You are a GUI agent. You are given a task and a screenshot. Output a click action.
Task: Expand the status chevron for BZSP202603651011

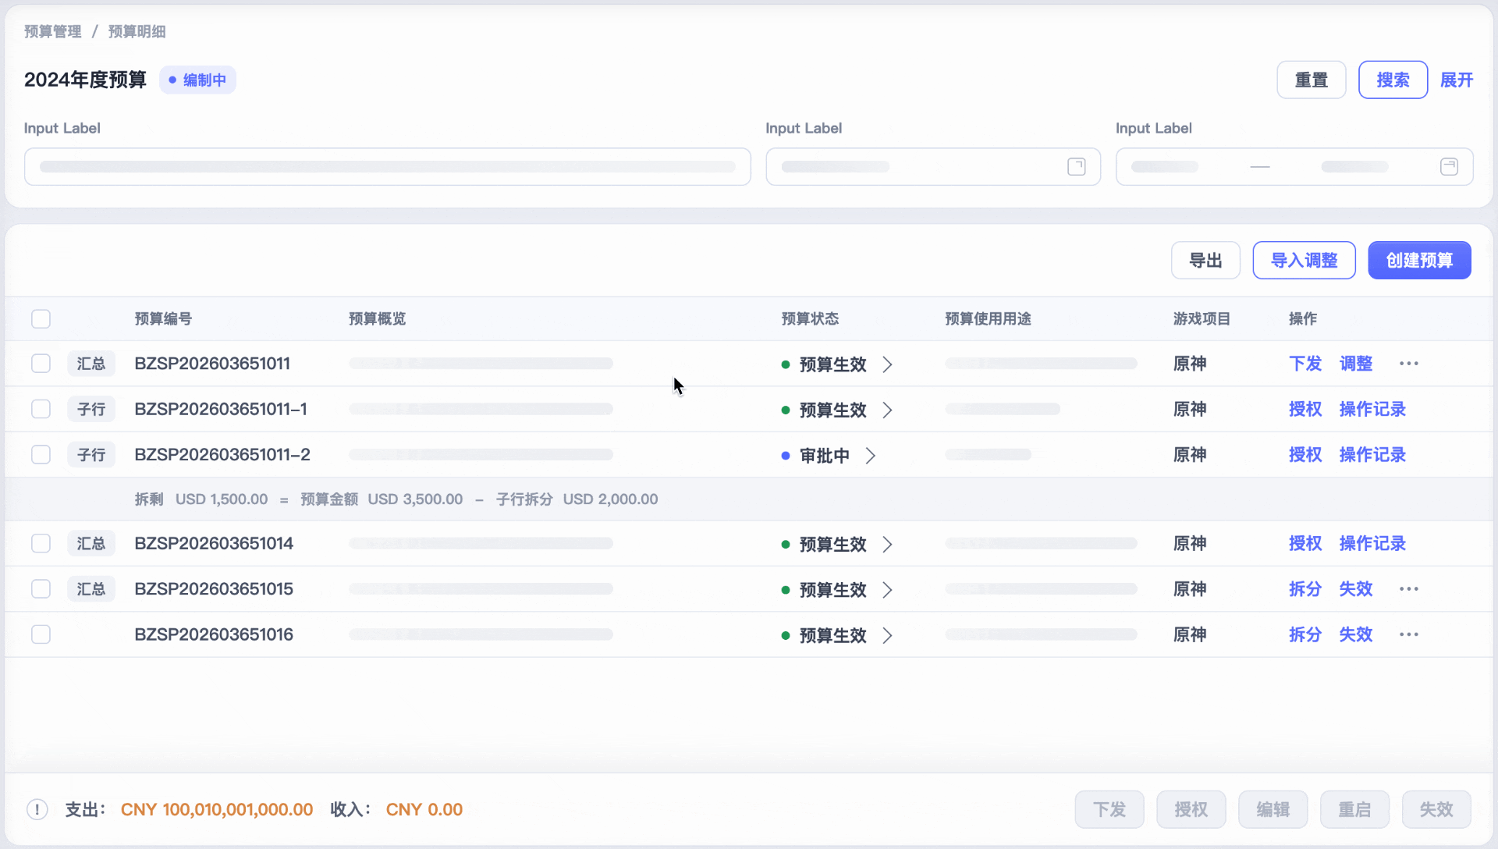click(x=887, y=364)
